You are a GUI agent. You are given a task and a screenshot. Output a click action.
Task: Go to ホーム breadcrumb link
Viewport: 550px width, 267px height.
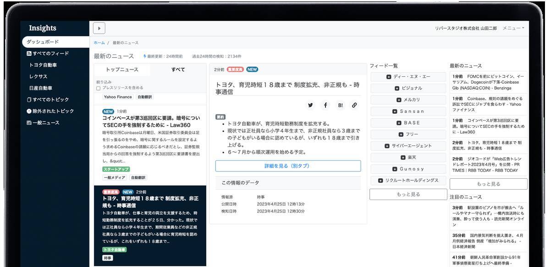pyautogui.click(x=99, y=43)
